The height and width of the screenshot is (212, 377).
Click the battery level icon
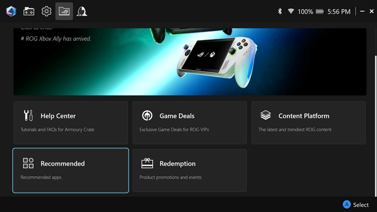(319, 11)
